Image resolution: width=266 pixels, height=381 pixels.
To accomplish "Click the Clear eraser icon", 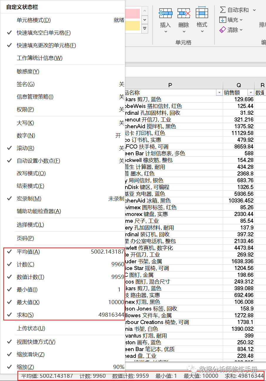I will pos(223,30).
